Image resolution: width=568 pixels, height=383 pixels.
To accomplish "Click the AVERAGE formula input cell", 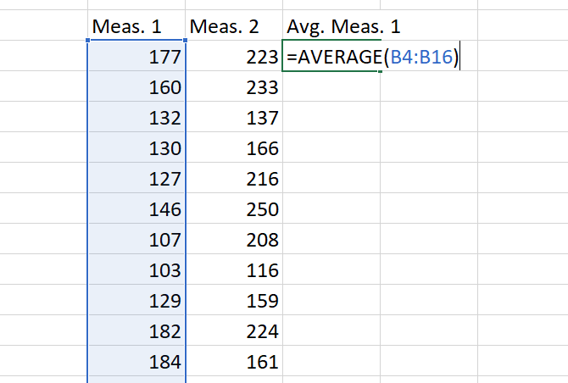I will (x=331, y=58).
